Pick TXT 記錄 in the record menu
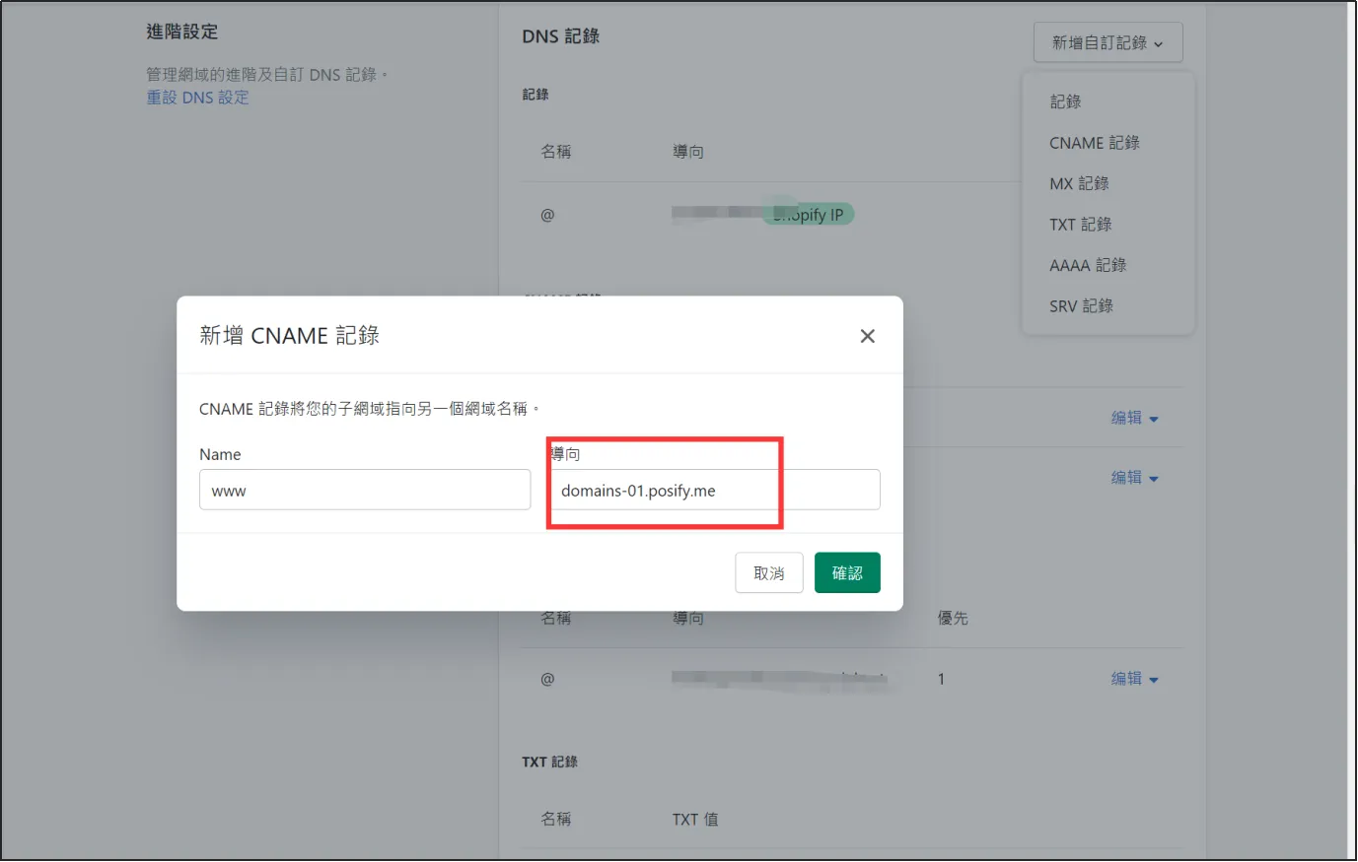 click(1080, 225)
